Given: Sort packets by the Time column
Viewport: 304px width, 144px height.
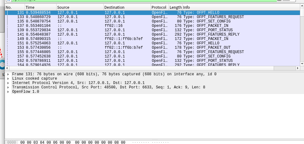Looking at the screenshot, I should click(41, 7).
